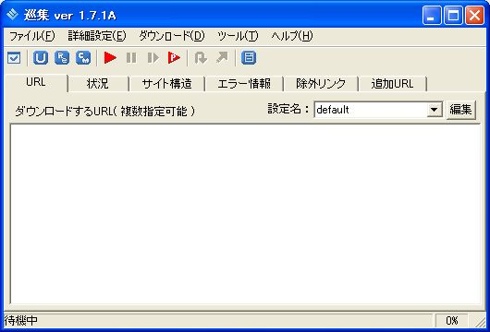
Task: Close the 巡集 window
Action: point(474,15)
